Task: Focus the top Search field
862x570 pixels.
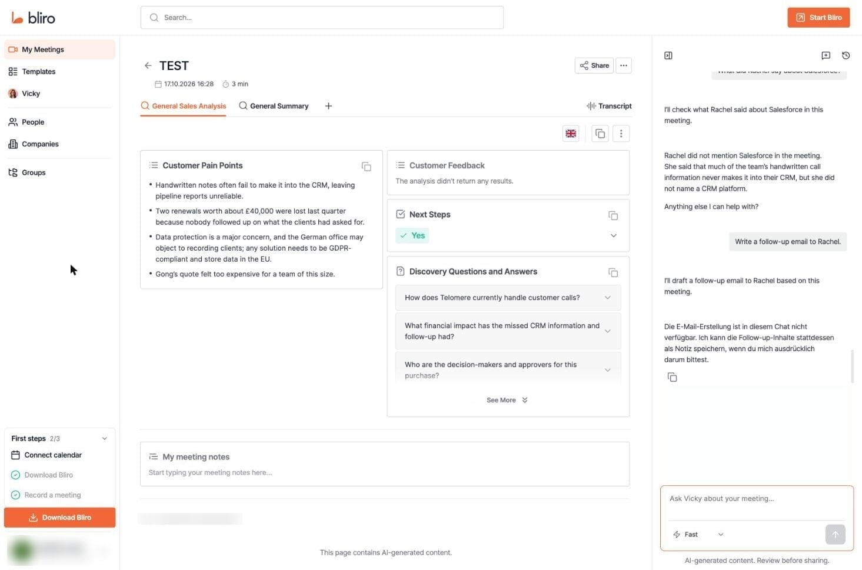Action: 322,18
